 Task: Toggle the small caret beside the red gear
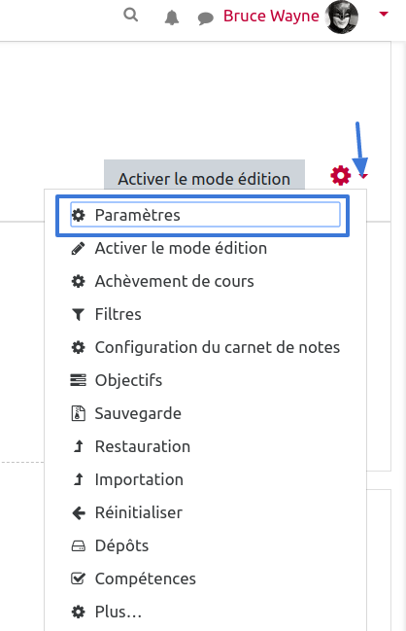[363, 176]
